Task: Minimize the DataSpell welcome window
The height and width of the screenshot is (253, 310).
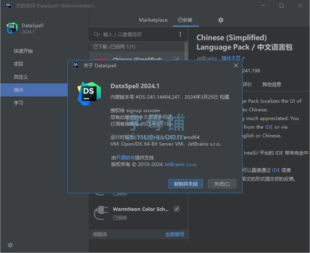Action: pos(263,6)
